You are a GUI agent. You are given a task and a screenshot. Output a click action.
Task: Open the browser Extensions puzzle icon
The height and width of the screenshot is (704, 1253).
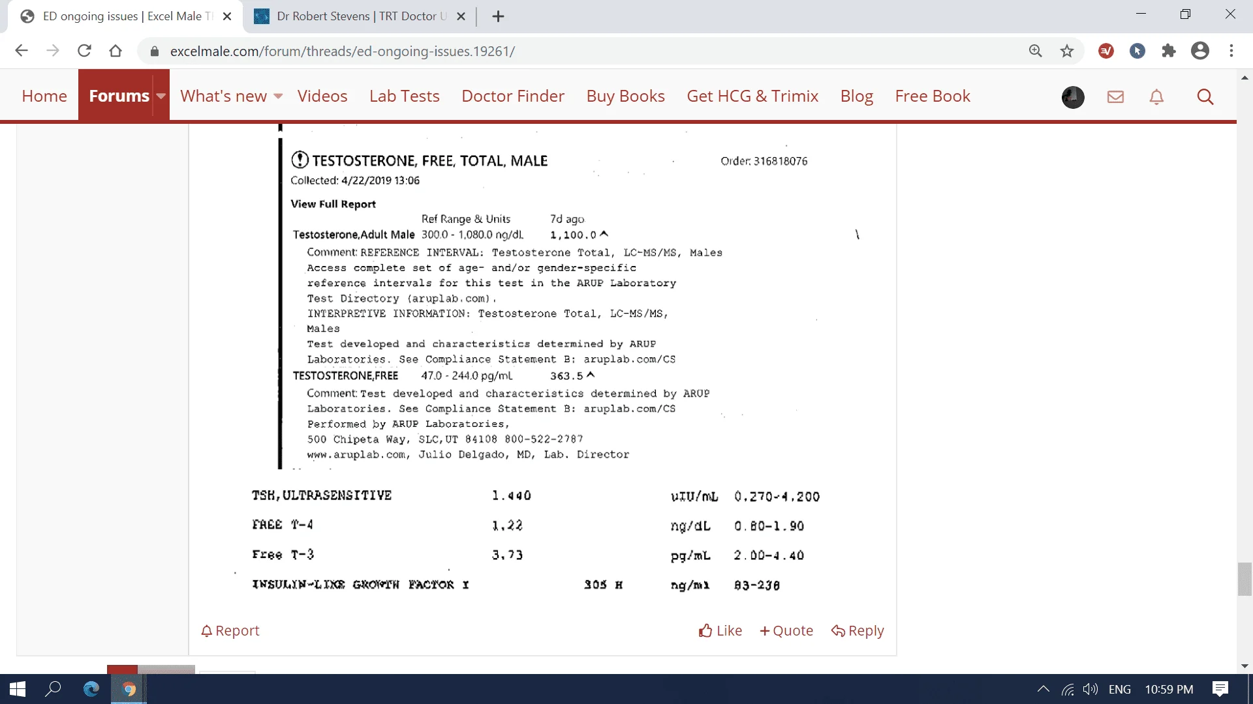[1169, 51]
